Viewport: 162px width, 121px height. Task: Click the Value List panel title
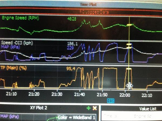148,109
